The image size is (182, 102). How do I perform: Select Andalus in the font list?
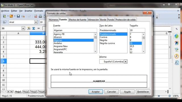click(73, 43)
